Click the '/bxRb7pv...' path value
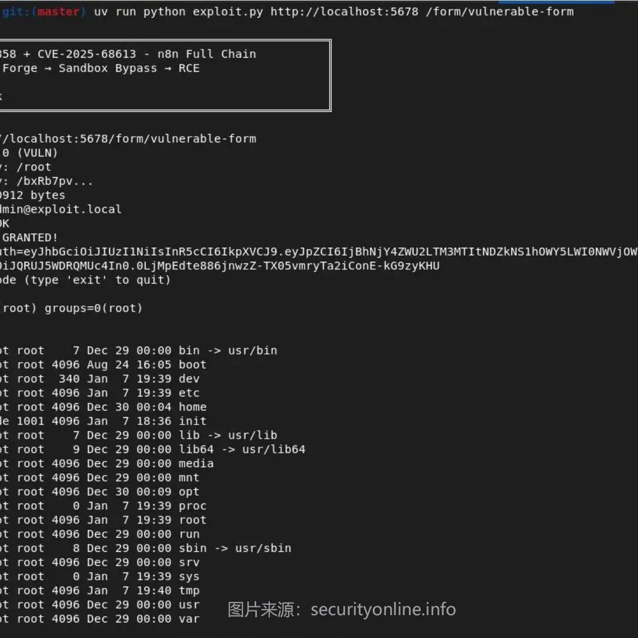The image size is (638, 638). click(55, 181)
